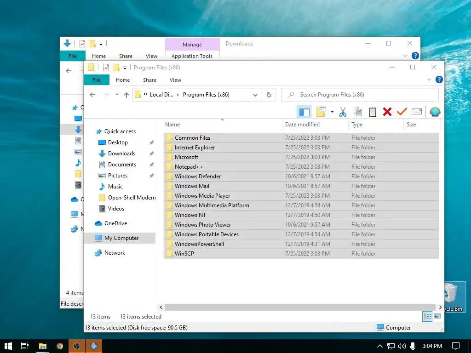The width and height of the screenshot is (471, 353).
Task: Expand address bar history dropdown
Action: pos(255,95)
